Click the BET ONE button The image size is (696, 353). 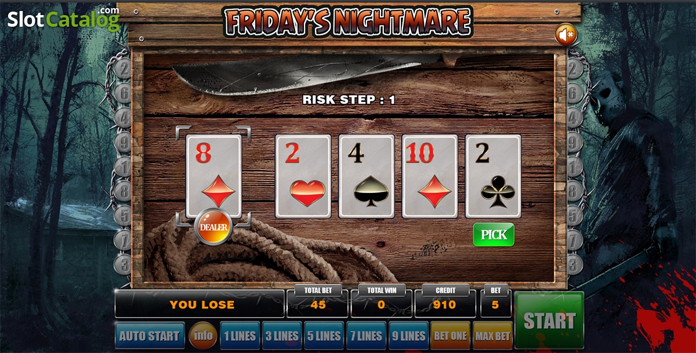451,336
